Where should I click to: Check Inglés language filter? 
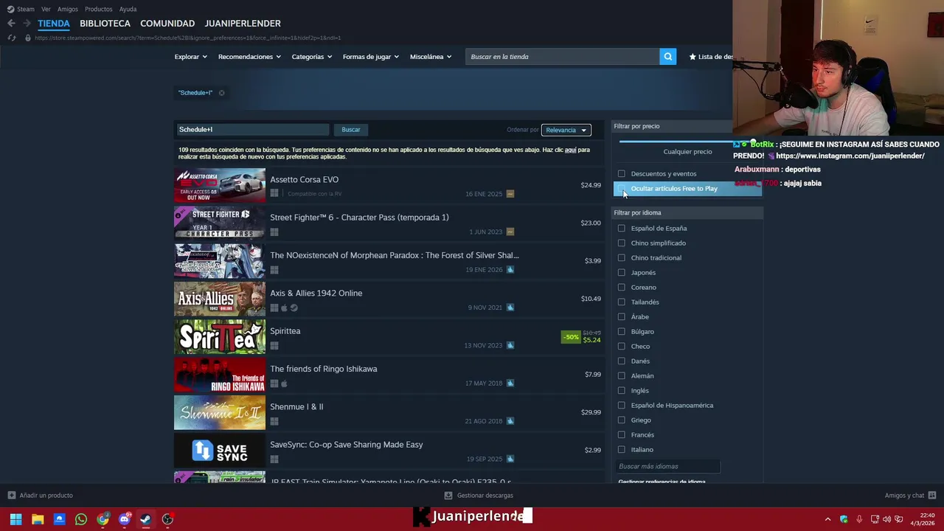click(622, 391)
